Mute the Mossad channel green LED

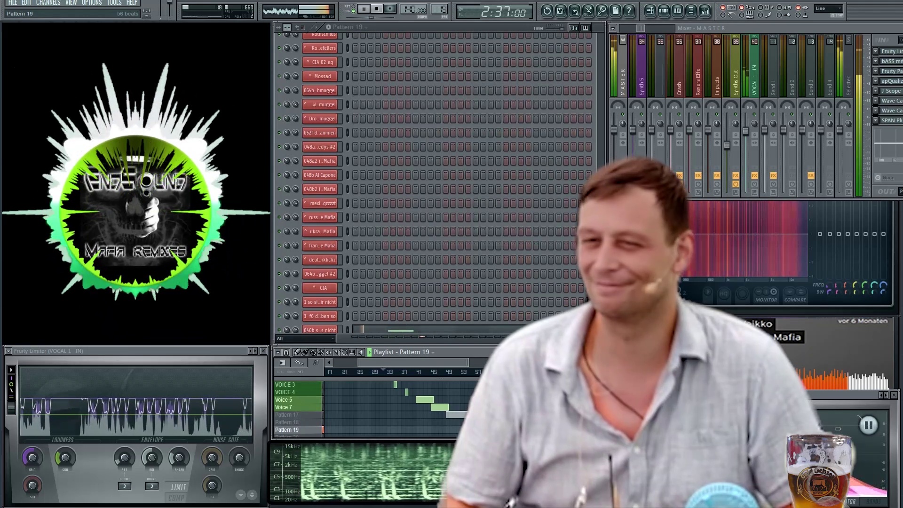click(x=279, y=76)
